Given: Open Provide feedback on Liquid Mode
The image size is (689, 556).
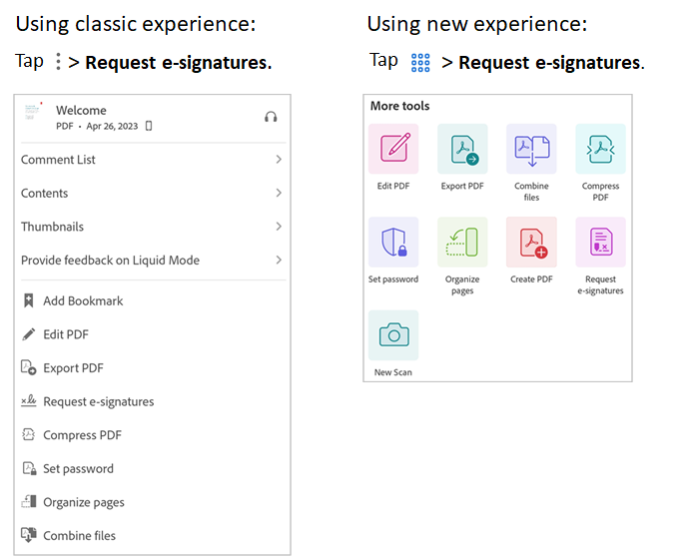Looking at the screenshot, I should 110,261.
